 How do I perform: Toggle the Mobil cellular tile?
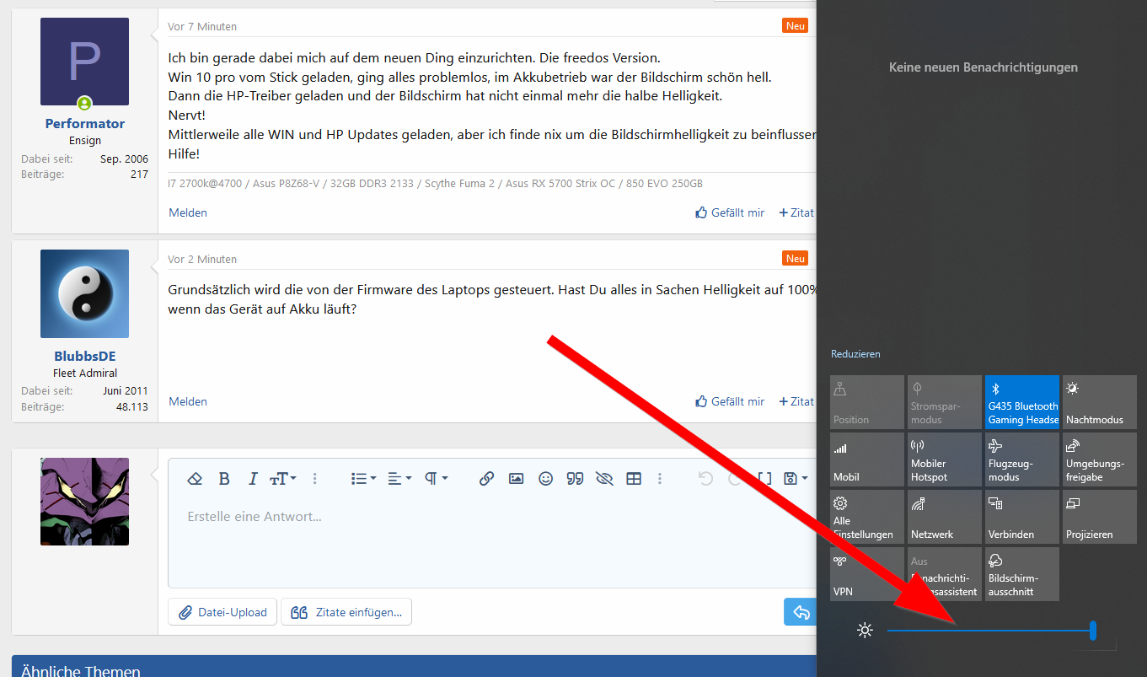pyautogui.click(x=867, y=459)
